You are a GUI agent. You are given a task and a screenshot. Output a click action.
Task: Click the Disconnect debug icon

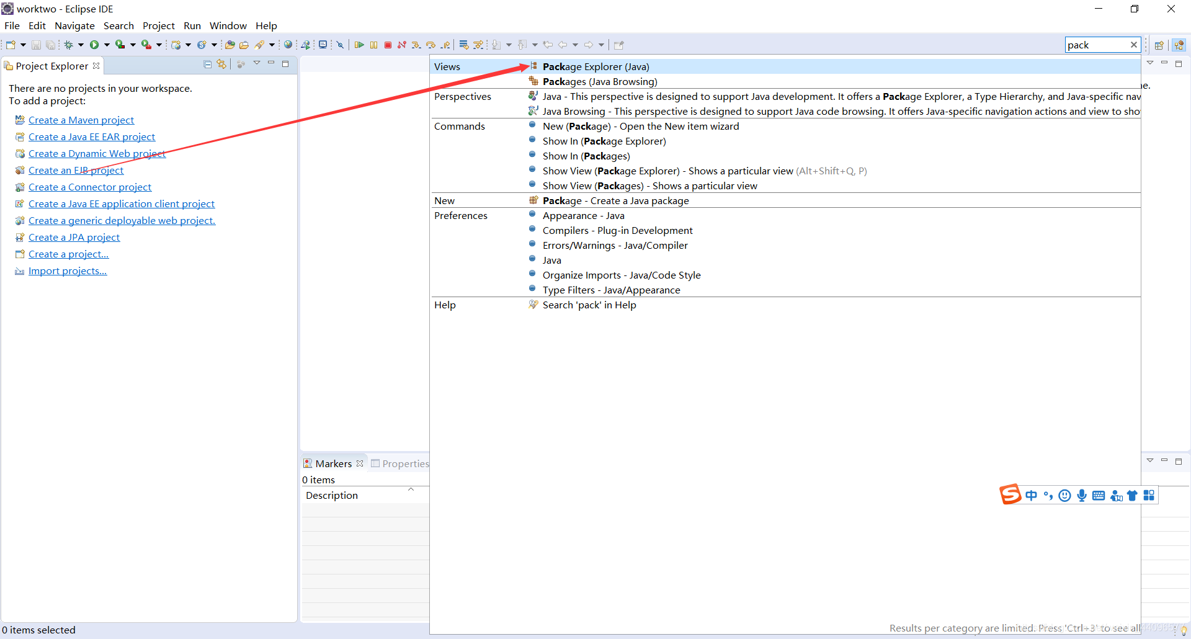(x=402, y=45)
